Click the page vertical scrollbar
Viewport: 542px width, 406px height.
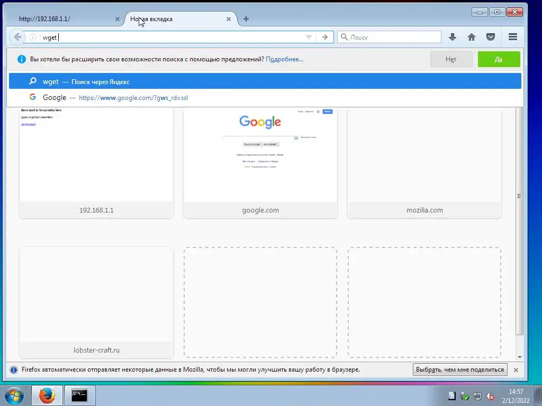(519, 221)
